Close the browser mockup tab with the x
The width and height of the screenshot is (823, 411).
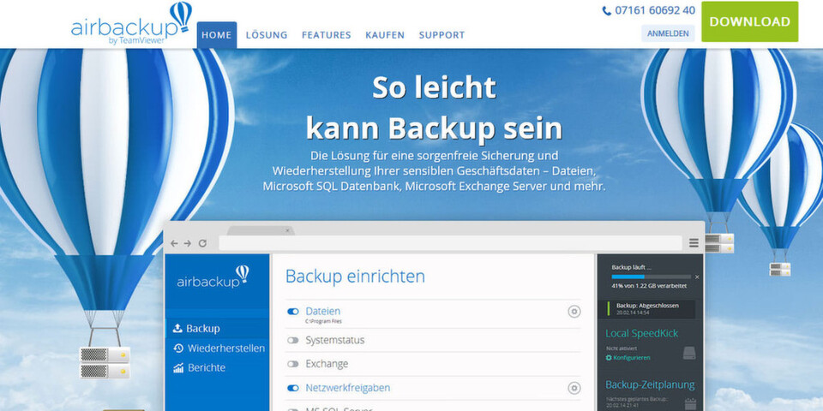pos(287,230)
